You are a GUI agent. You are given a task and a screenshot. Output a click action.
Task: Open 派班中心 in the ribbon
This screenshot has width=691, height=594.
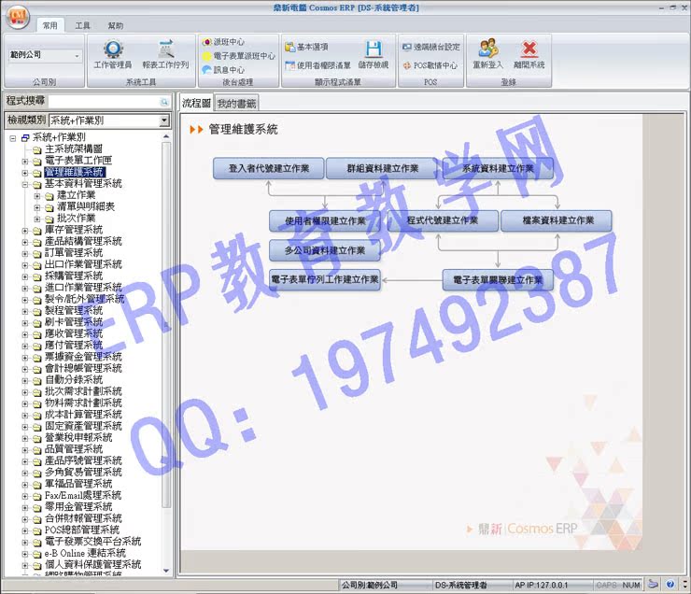click(223, 42)
